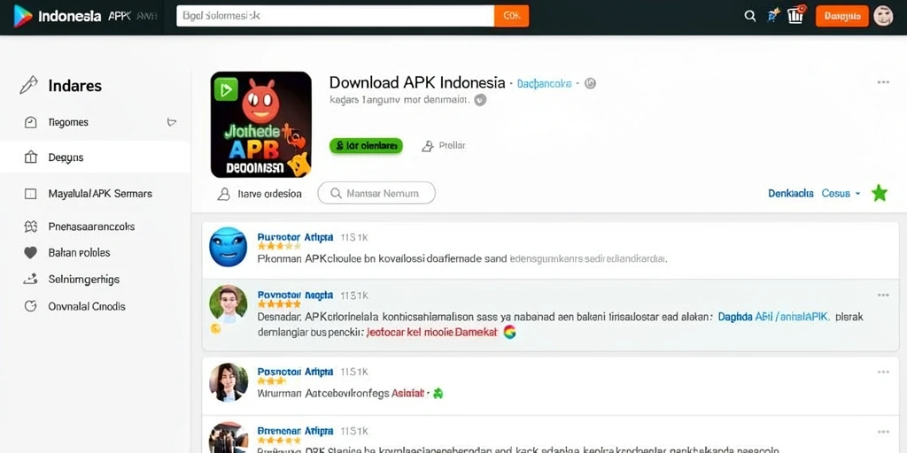The width and height of the screenshot is (907, 453).
Task: Open three-dot menu on Povnotoar Neqpta review
Action: [883, 296]
